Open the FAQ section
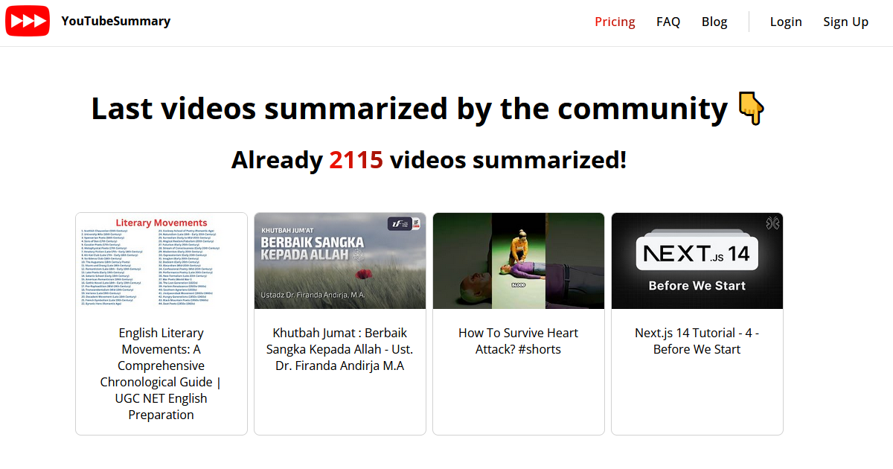Screen dimensions: 893x469 [668, 22]
